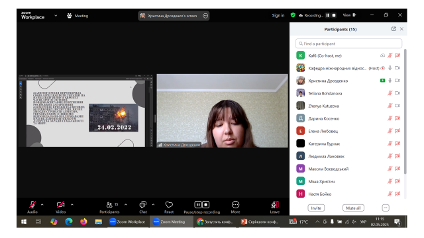Open the notification center icon
The width and height of the screenshot is (424, 238).
coord(397,222)
